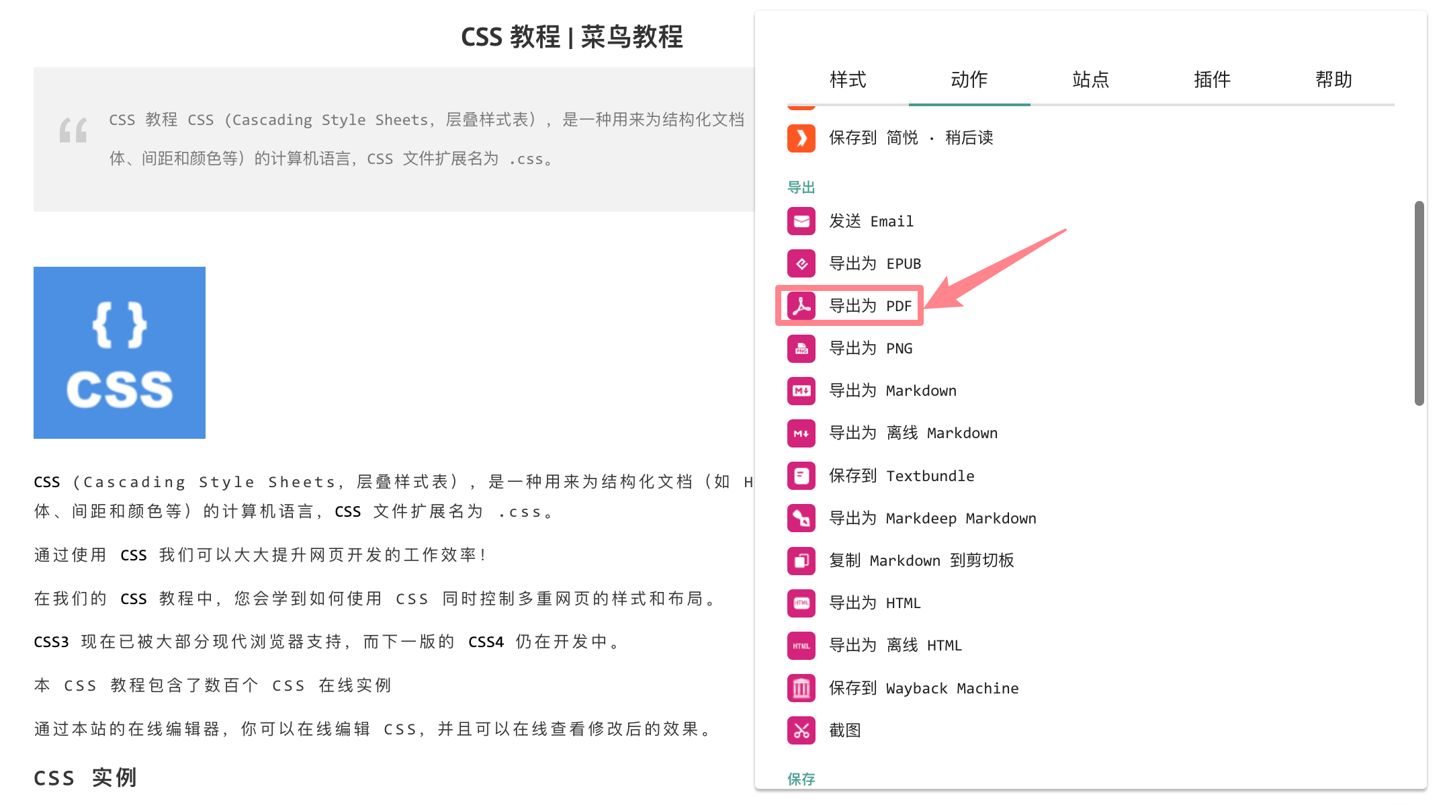Click the 导出 section label
Viewport: 1447px width, 805px height.
click(x=801, y=187)
